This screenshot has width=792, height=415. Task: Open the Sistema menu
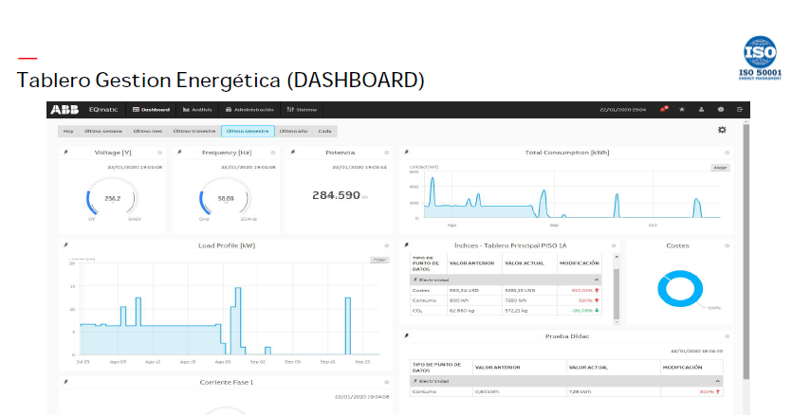pyautogui.click(x=302, y=110)
